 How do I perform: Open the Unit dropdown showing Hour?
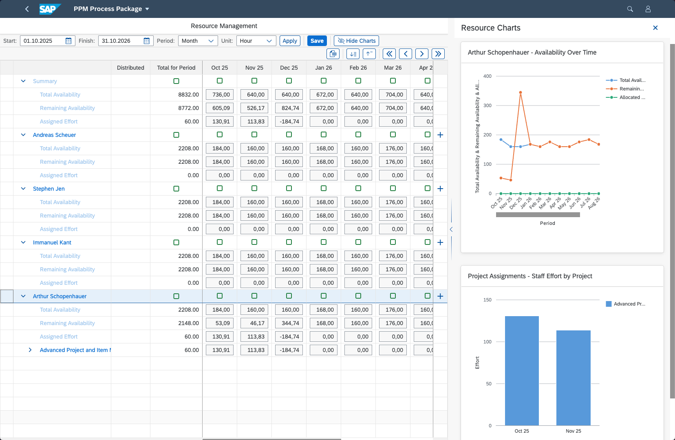(256, 41)
